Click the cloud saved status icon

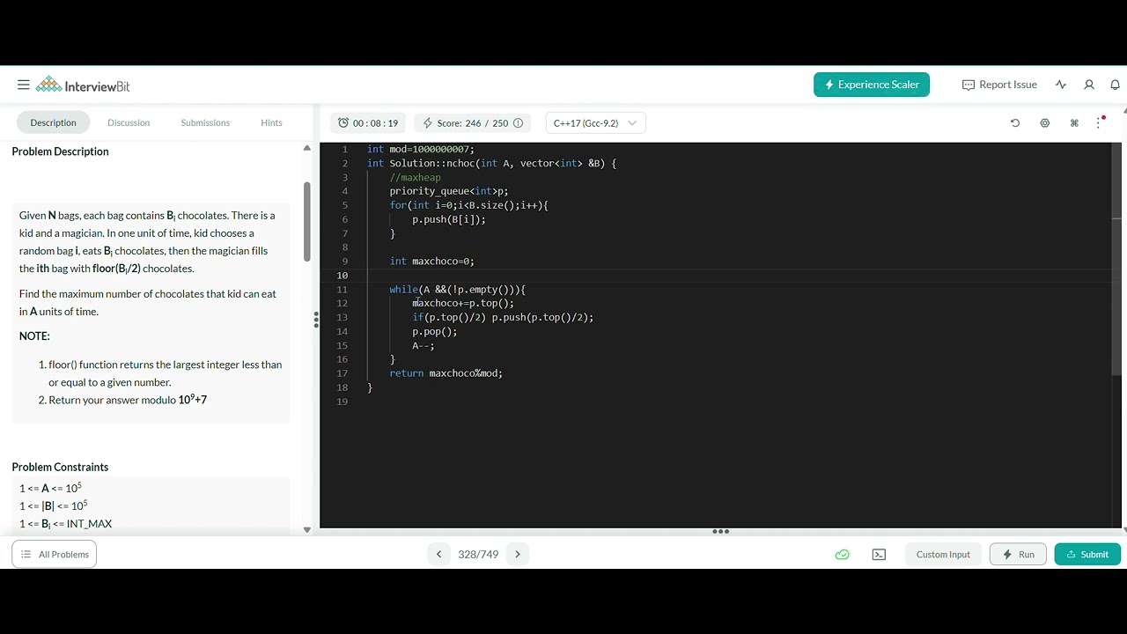click(x=843, y=554)
